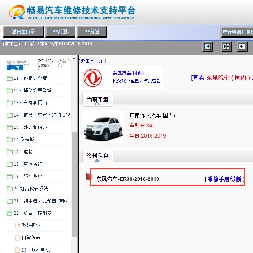Click document icon next to 日常保养

pos(18,238)
